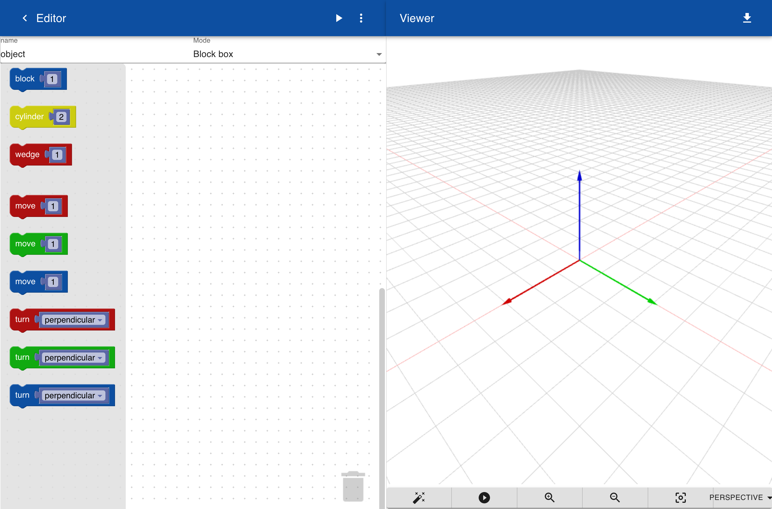Click the red axis arrow in the viewer

coord(541,283)
